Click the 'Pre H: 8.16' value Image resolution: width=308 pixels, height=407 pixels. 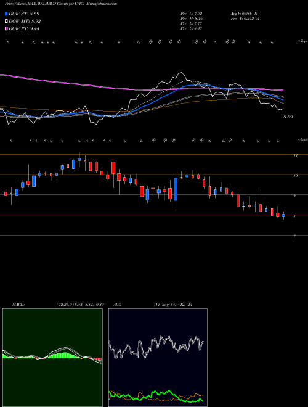192,18
